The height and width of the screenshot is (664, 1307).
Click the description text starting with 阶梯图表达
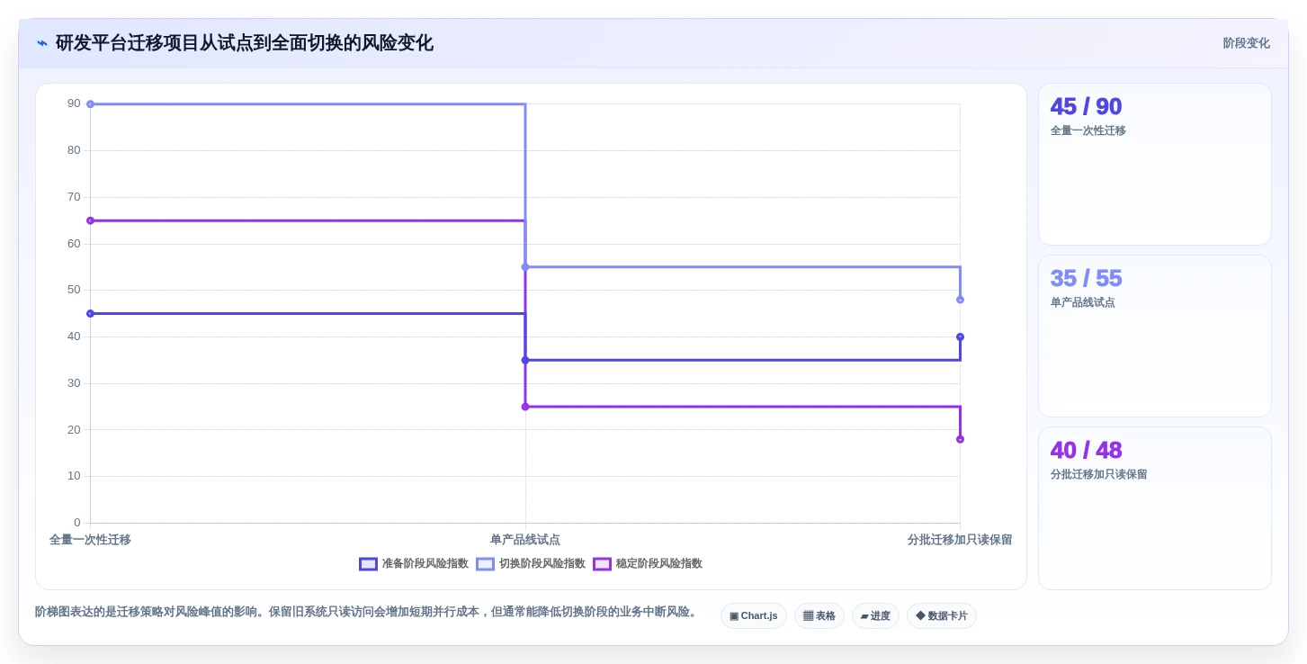368,612
